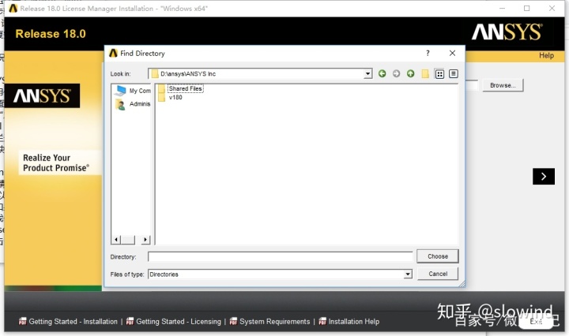Select the Shared Files folder
The width and height of the screenshot is (569, 336).
(x=181, y=88)
